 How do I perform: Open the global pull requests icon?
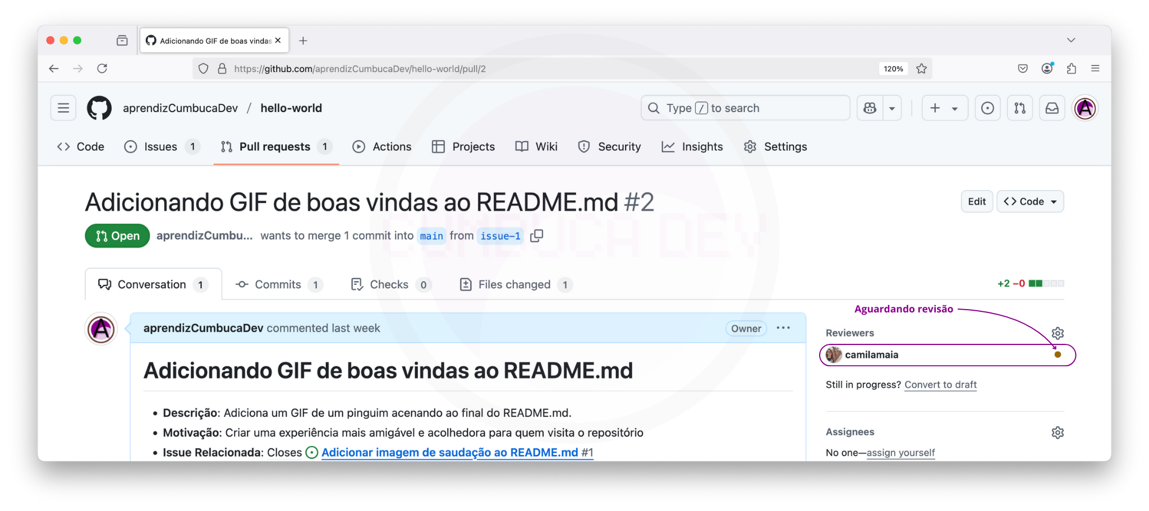(1020, 108)
